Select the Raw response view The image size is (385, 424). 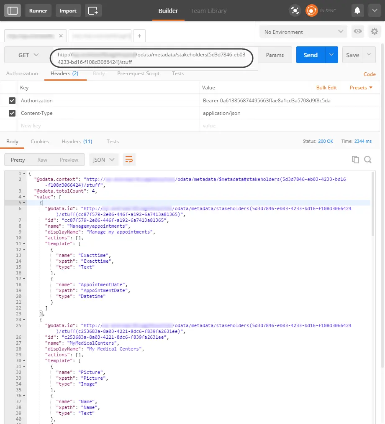[42, 160]
